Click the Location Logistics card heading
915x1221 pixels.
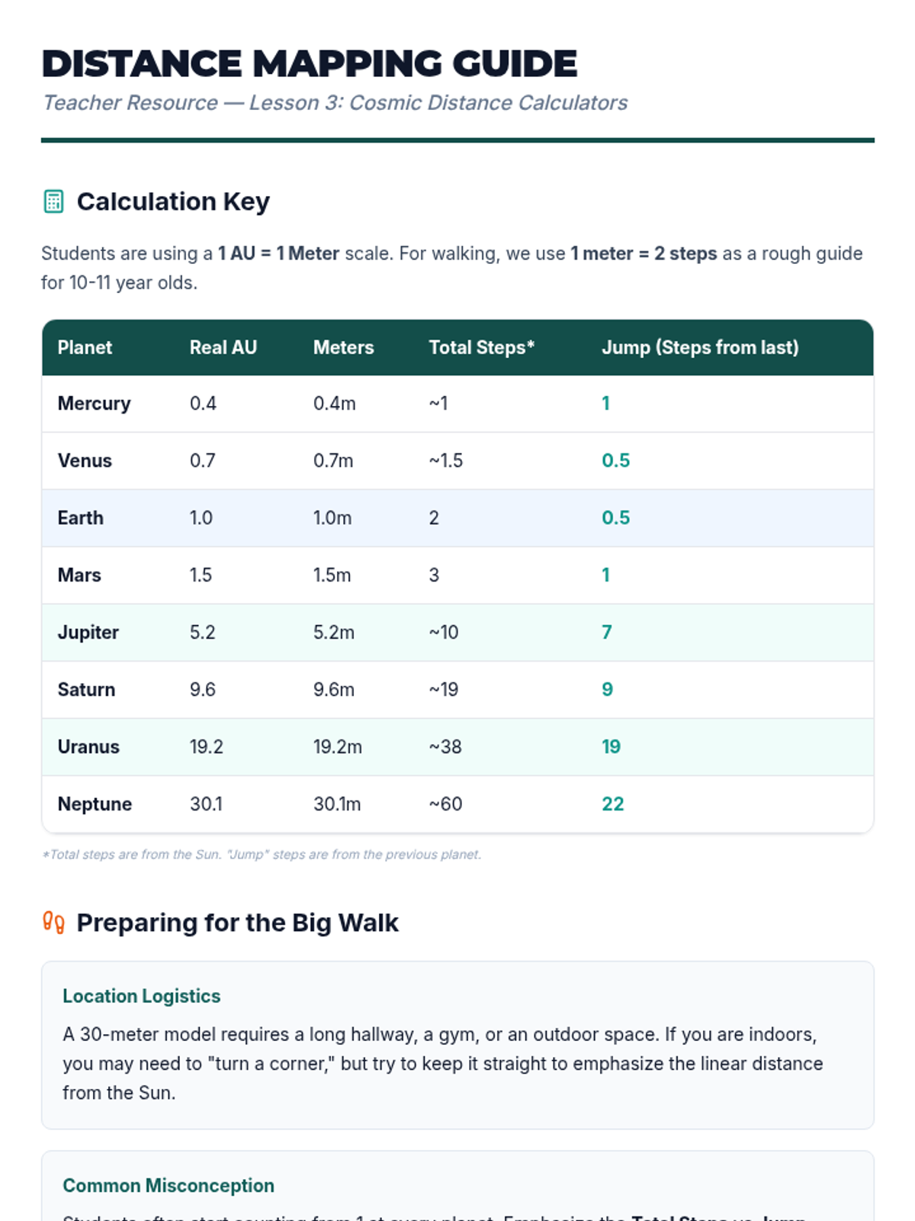tap(141, 996)
